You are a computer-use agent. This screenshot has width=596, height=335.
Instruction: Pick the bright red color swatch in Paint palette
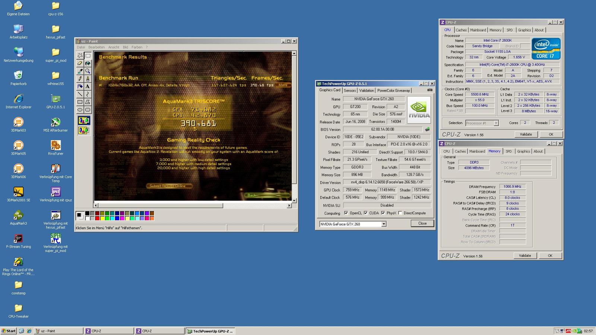point(97,218)
